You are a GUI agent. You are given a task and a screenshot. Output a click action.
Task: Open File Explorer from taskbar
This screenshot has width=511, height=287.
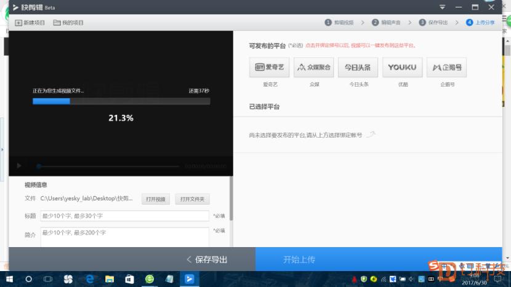[110, 279]
